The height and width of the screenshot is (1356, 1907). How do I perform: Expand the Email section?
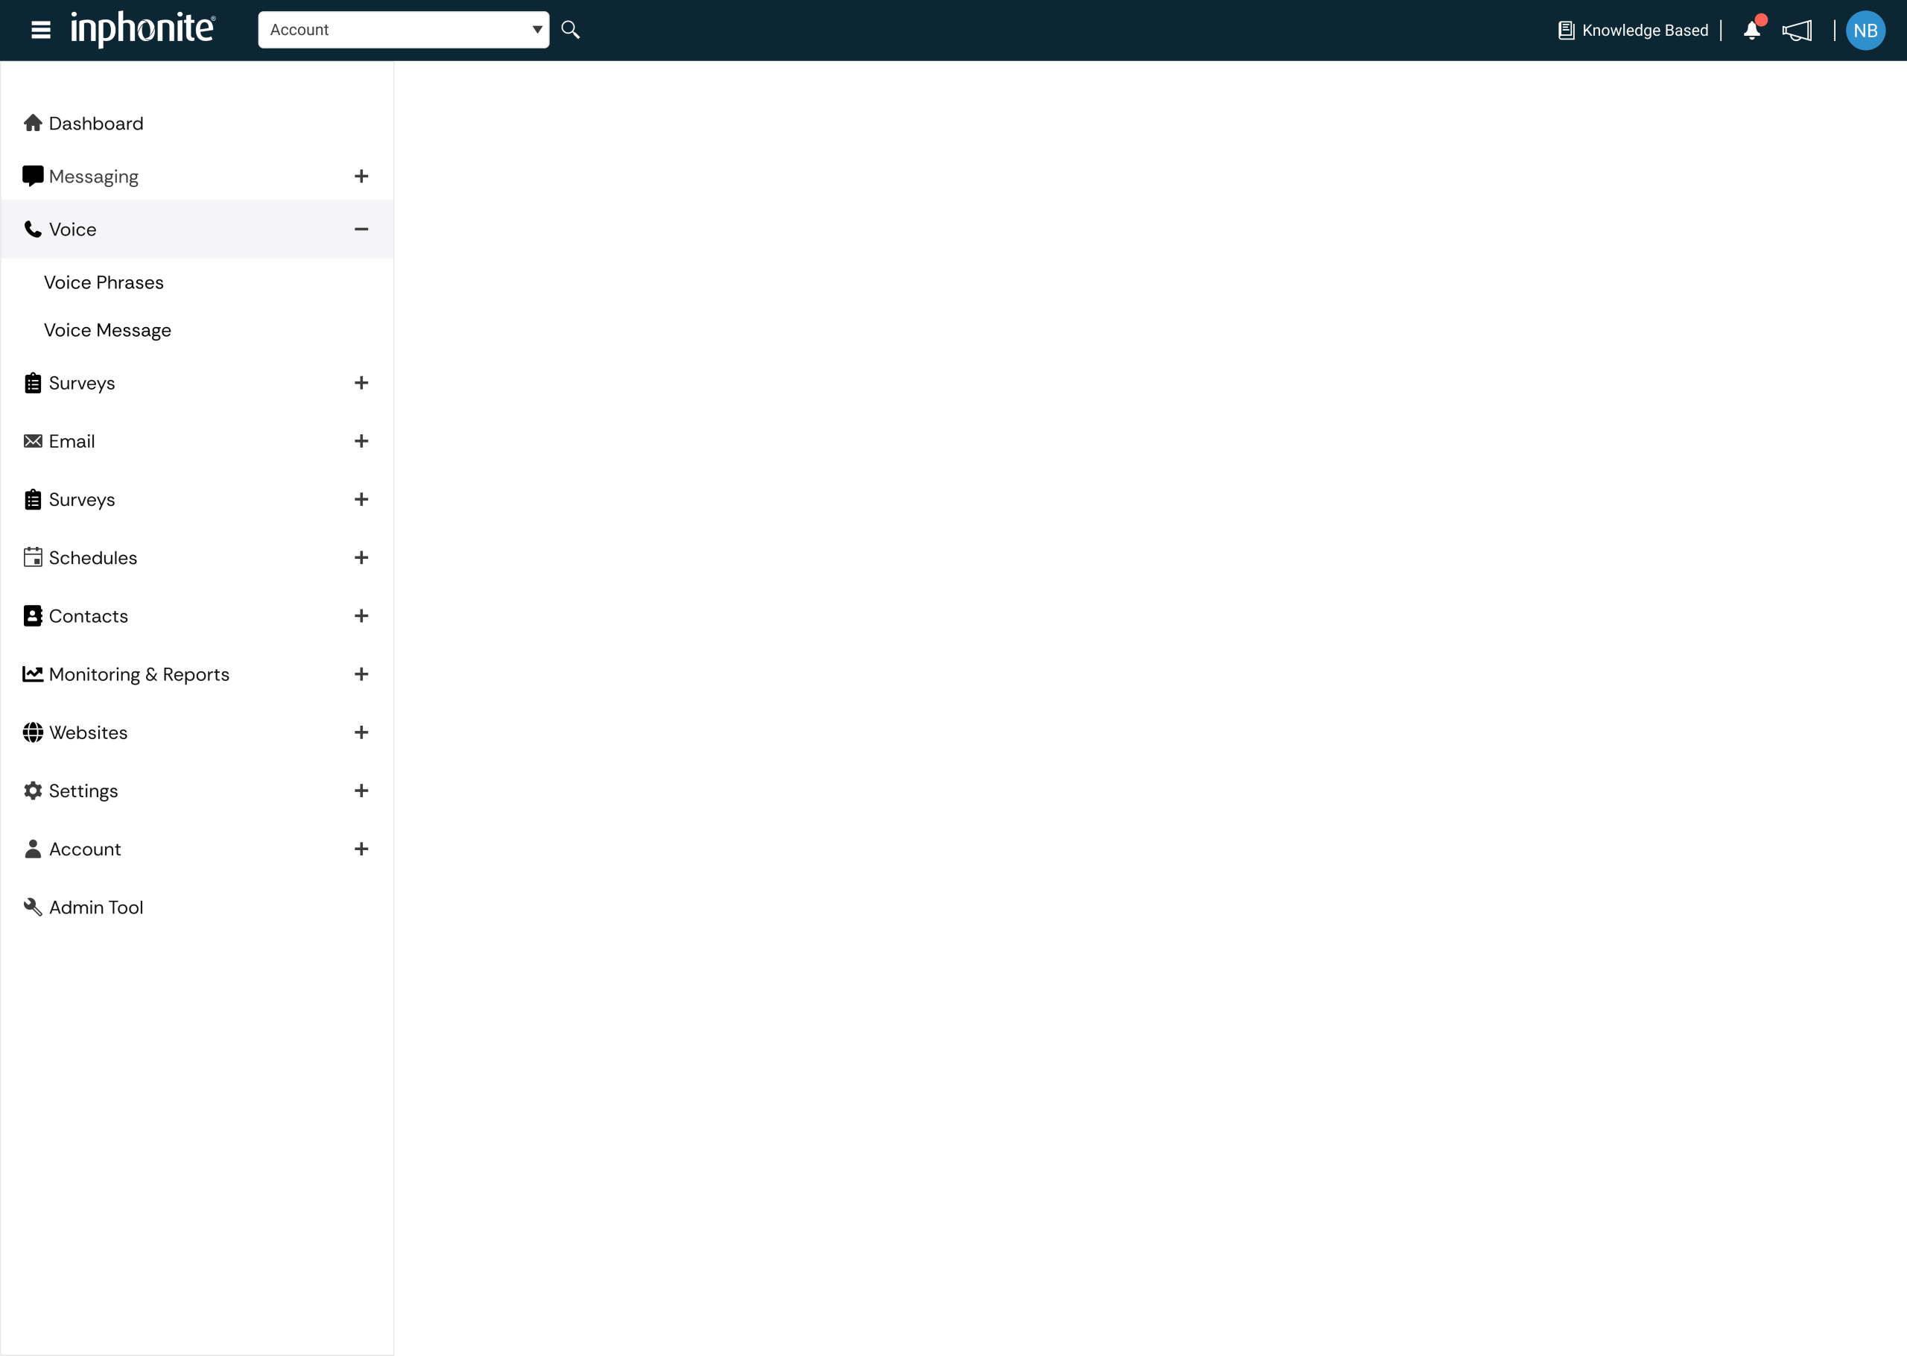(x=361, y=441)
